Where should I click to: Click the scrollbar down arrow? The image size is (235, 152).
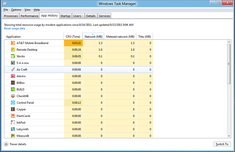coord(229,136)
